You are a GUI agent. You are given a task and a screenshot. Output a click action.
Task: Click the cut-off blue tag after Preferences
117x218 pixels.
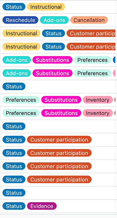point(114,60)
